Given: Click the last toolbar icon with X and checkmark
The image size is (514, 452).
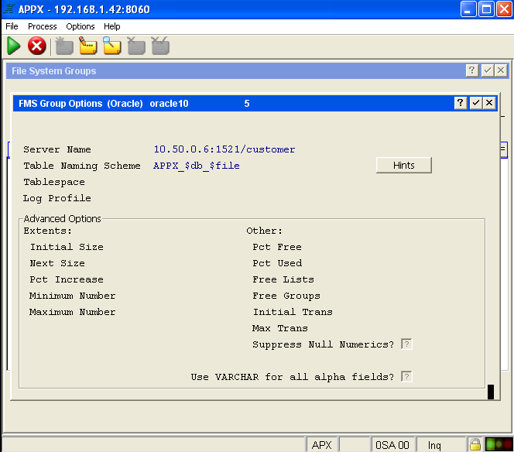Looking at the screenshot, I should (x=160, y=46).
